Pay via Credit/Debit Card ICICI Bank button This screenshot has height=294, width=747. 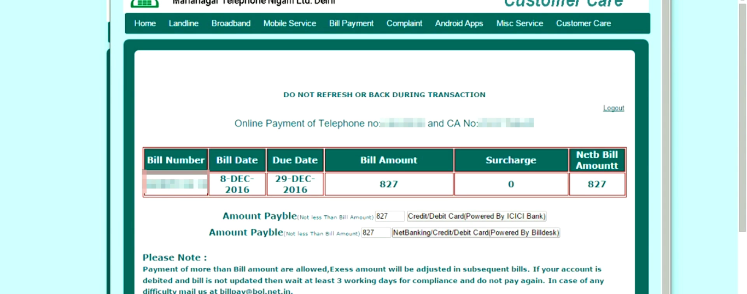477,216
